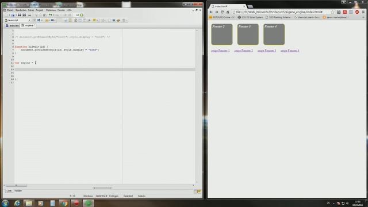Screen dimensions: 368x207
Task: Open the chemical plant bookmark
Action: point(307,17)
